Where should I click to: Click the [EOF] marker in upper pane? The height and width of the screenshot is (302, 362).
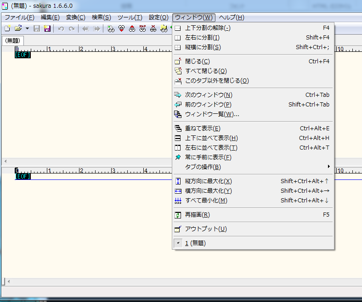pos(23,55)
